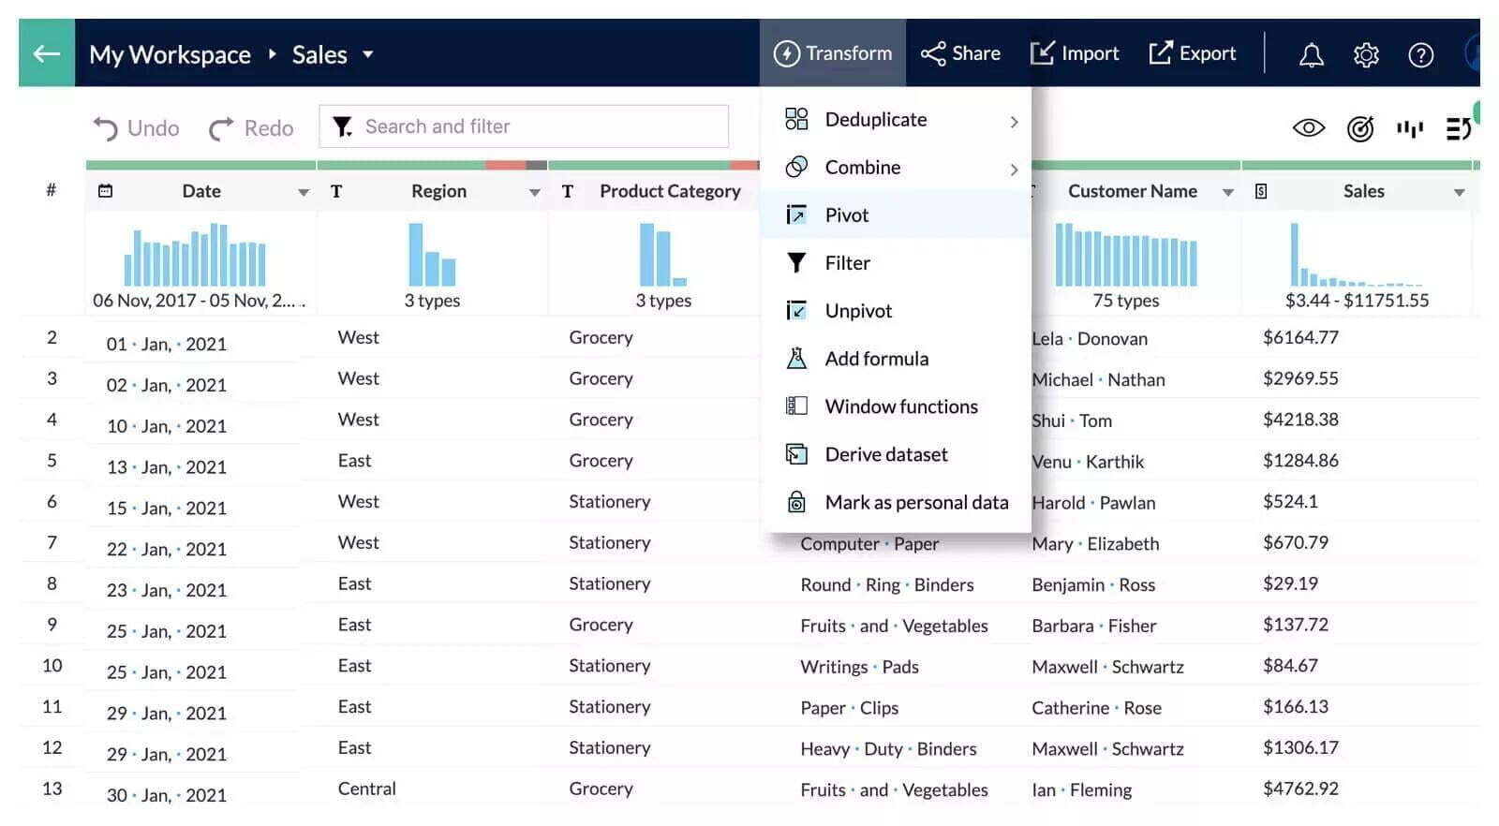Select Pivot from Transform menu

tap(897, 215)
